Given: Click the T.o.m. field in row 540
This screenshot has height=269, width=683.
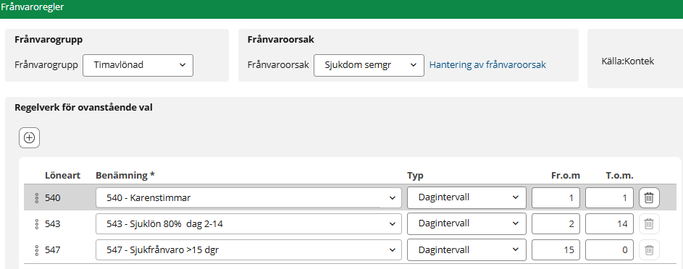Looking at the screenshot, I should coord(609,198).
